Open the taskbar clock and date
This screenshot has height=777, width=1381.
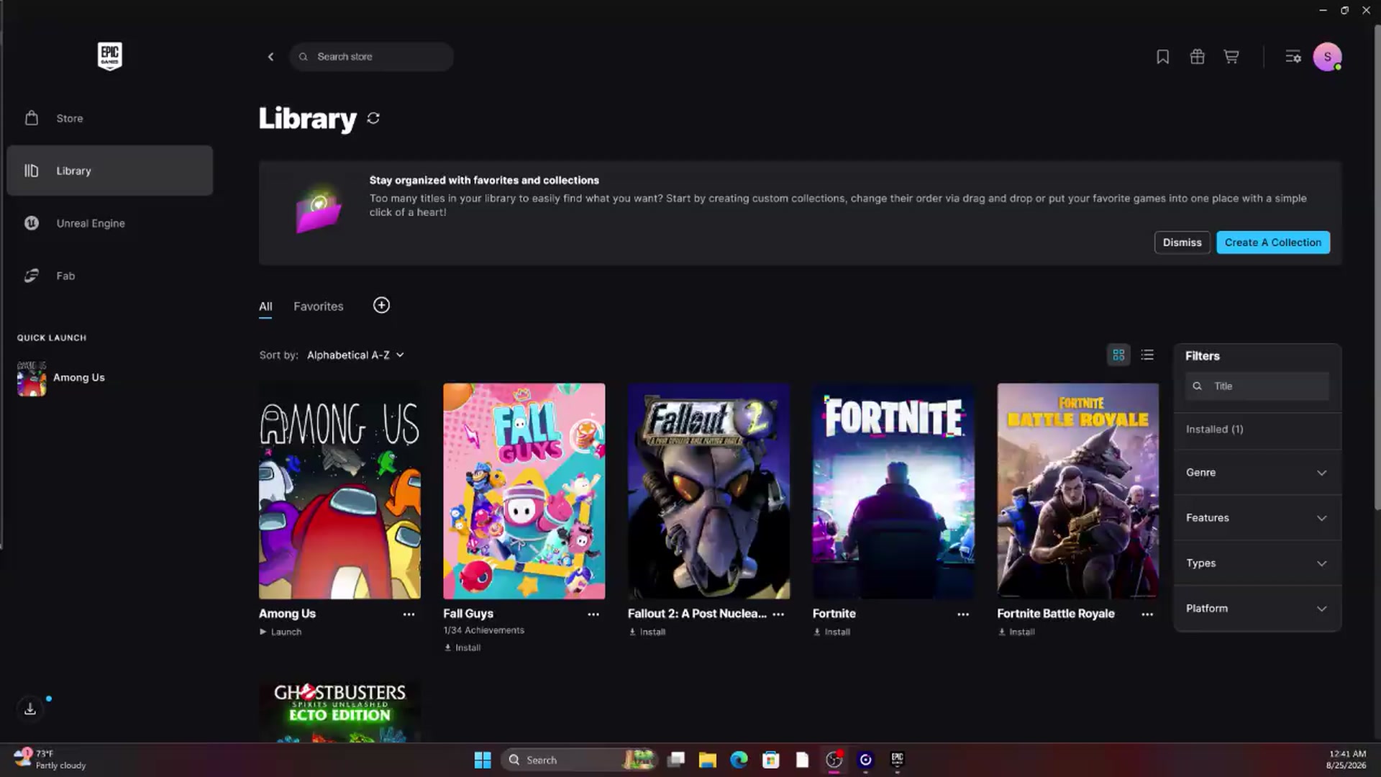point(1346,760)
